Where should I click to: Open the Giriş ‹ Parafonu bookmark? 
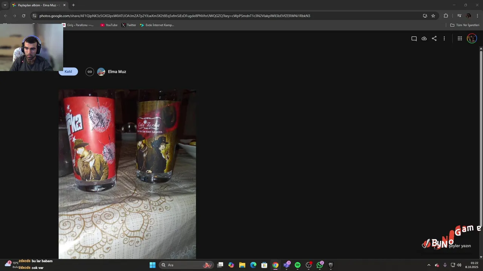pyautogui.click(x=78, y=25)
